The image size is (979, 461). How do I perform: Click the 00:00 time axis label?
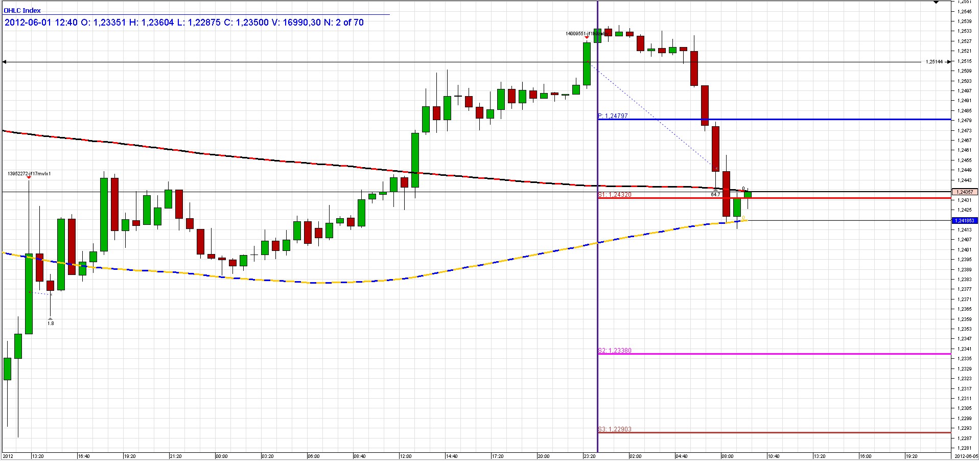[x=221, y=456]
